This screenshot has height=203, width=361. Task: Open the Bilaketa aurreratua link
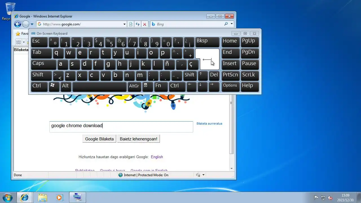pyautogui.click(x=209, y=123)
